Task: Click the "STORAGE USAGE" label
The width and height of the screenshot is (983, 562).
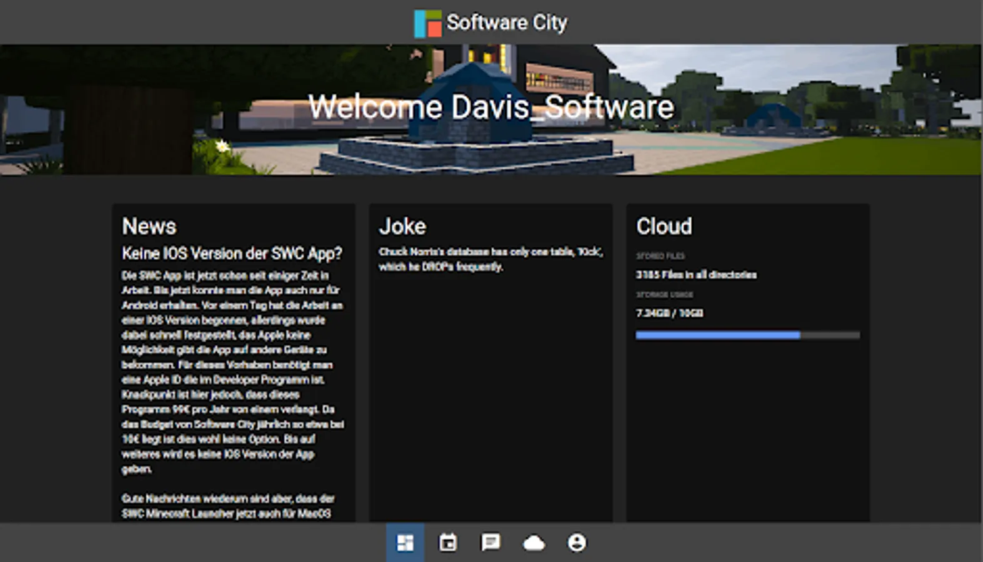Action: [x=664, y=295]
